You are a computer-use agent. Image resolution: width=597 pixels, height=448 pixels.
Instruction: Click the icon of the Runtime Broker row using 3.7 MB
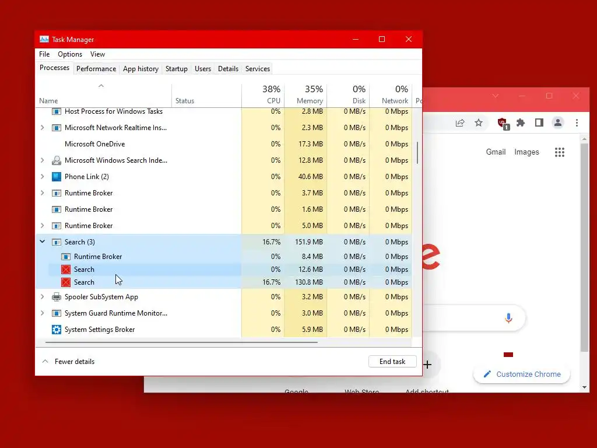click(57, 193)
